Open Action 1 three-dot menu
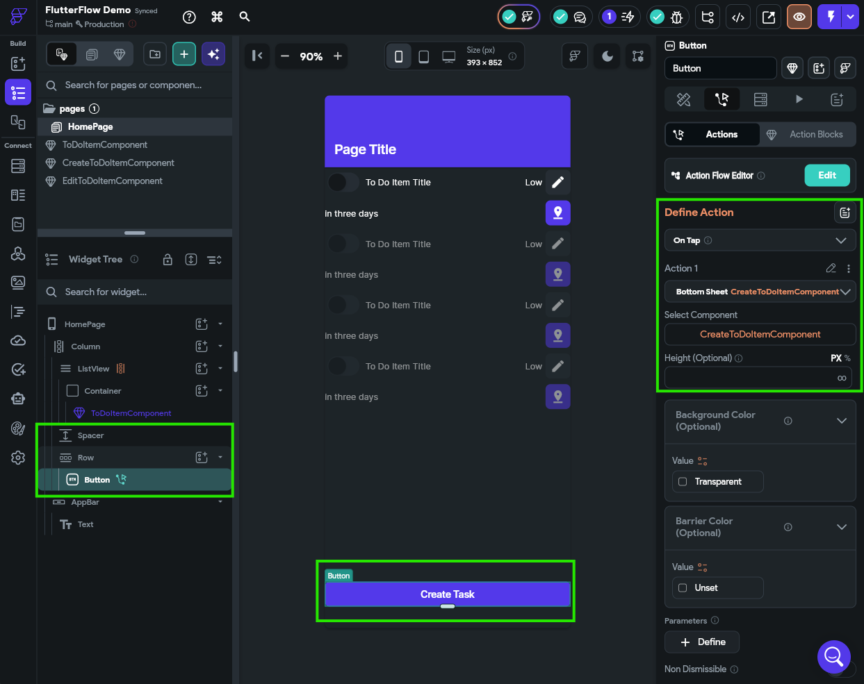Screen dimensions: 864x684 point(849,268)
